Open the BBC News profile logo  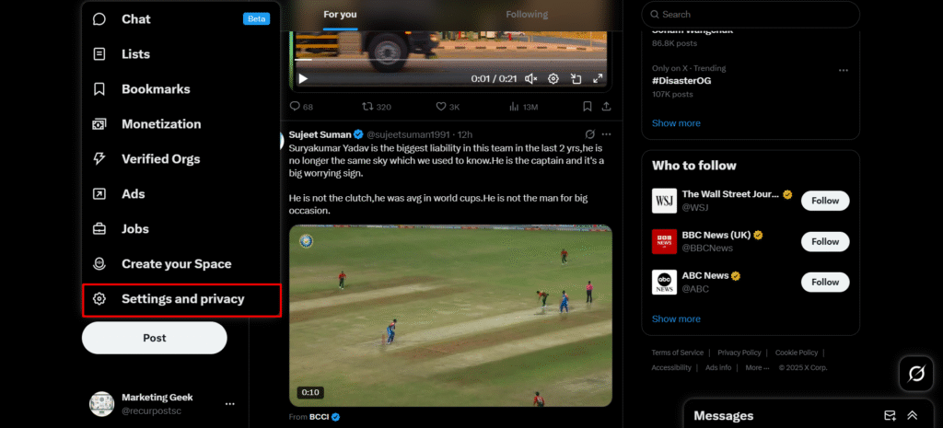[665, 242]
